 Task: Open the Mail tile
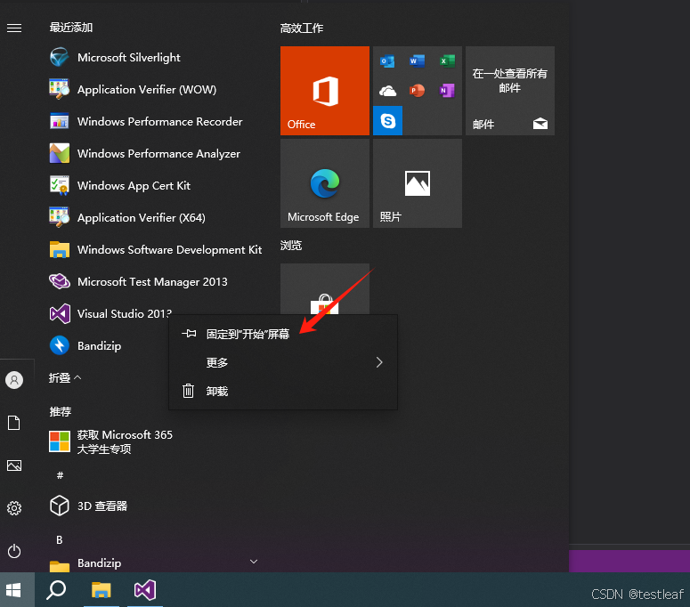(510, 91)
